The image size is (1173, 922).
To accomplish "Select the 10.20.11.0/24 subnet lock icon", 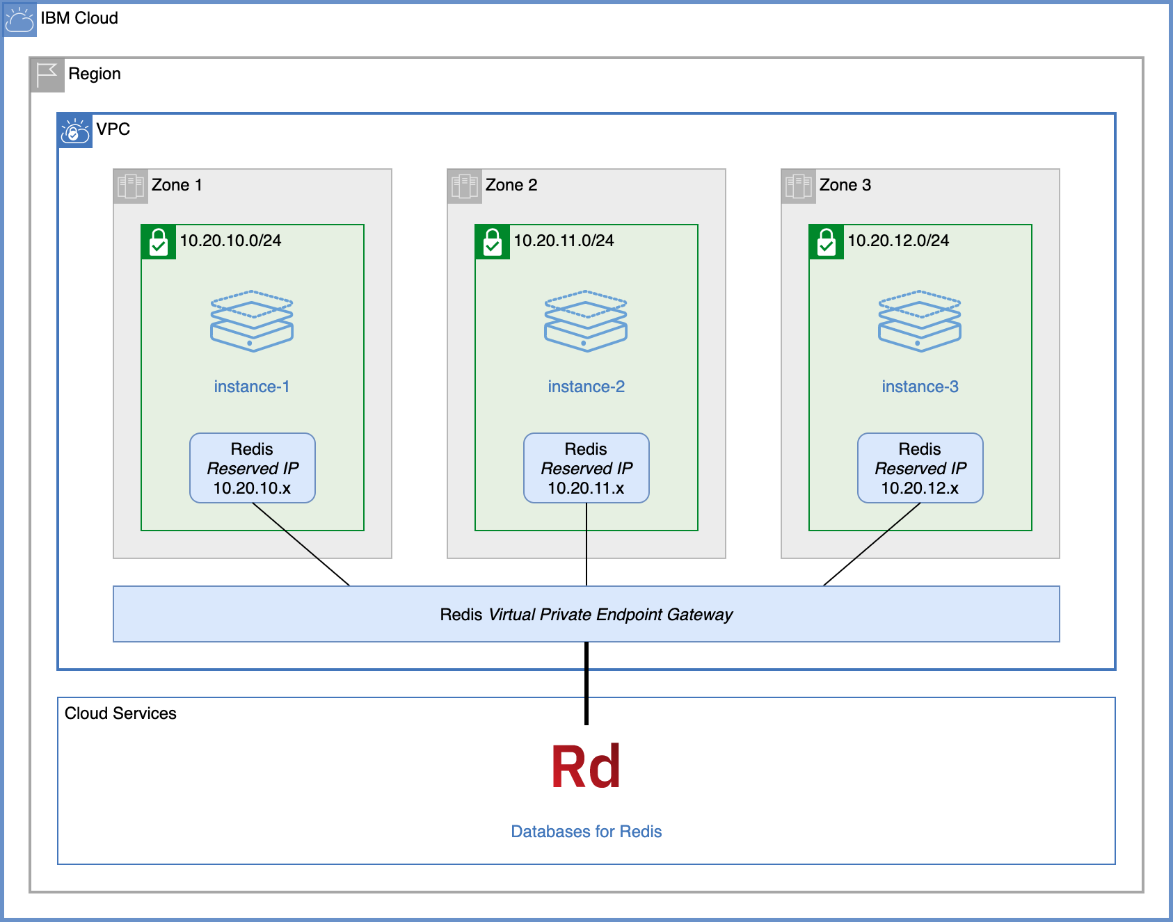I will click(x=493, y=242).
